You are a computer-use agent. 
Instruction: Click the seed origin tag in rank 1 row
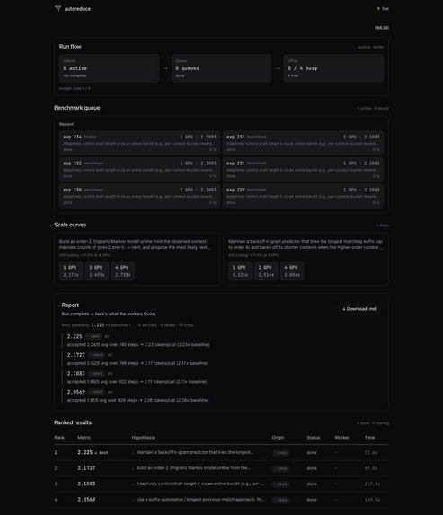(x=280, y=453)
